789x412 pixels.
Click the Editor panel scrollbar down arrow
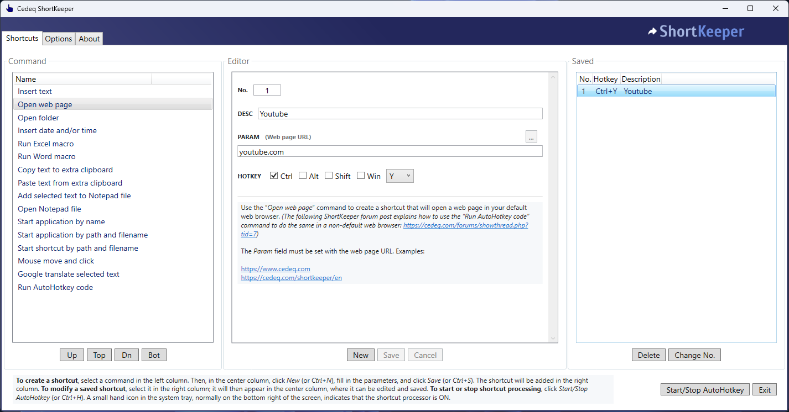552,338
